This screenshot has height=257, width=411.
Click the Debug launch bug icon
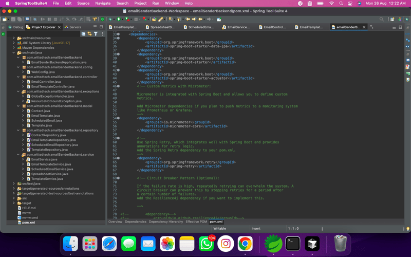[110, 19]
